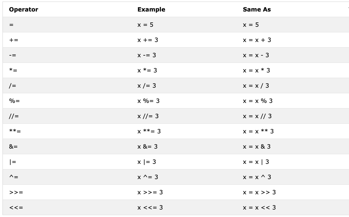Select example text x <<= 3
The image size is (349, 217).
(x=150, y=207)
